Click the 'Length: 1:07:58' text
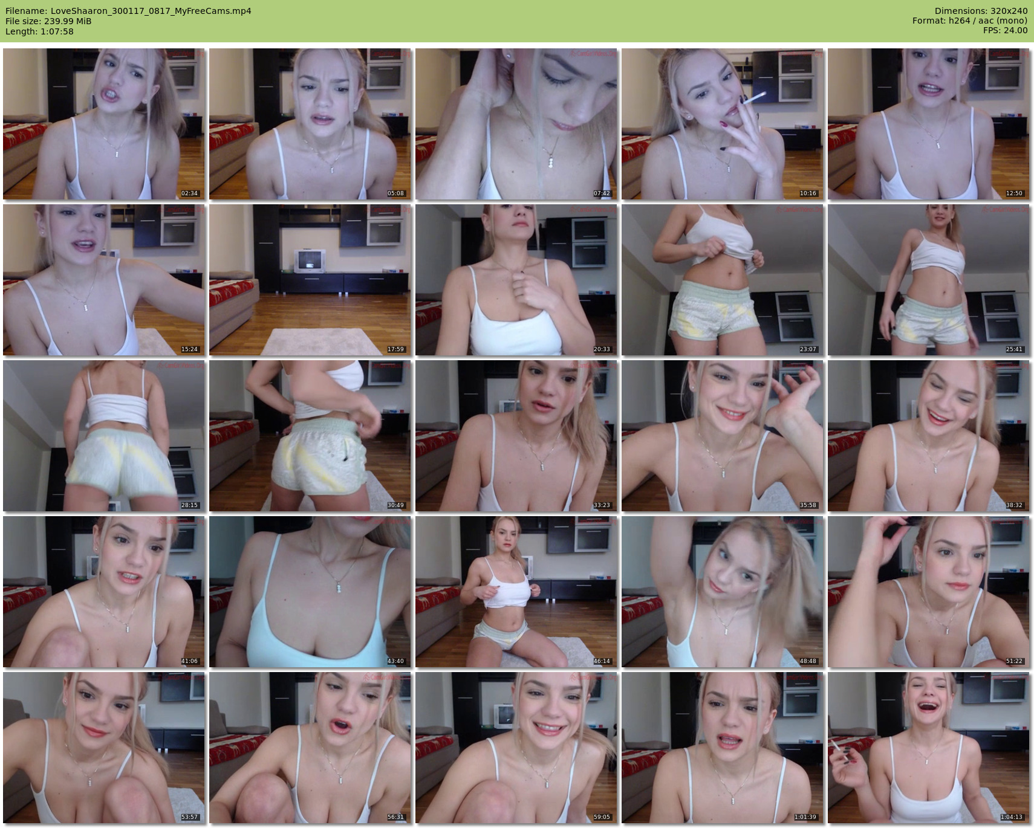 point(39,31)
